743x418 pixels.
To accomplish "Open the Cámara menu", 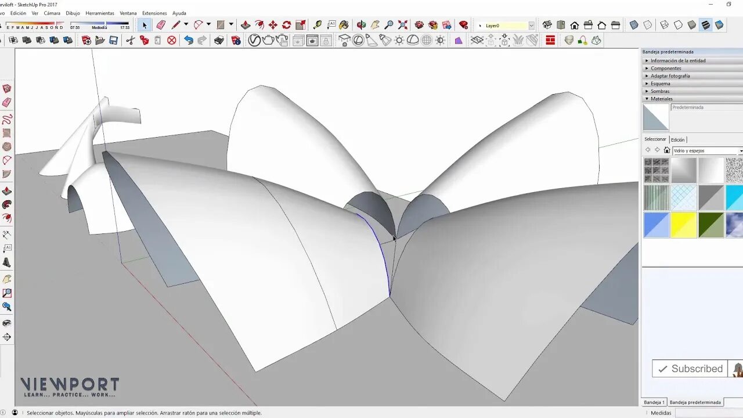I will click(52, 13).
